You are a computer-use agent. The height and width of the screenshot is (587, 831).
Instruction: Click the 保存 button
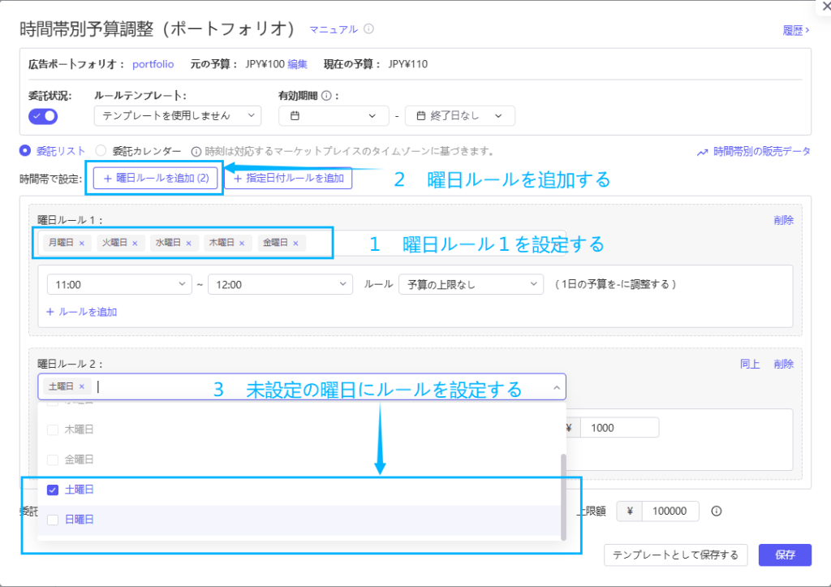(785, 555)
